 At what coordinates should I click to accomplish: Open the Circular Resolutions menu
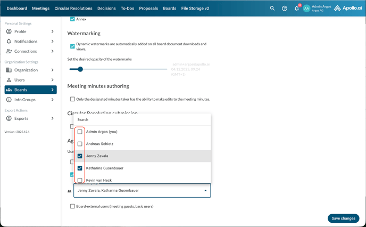click(73, 9)
